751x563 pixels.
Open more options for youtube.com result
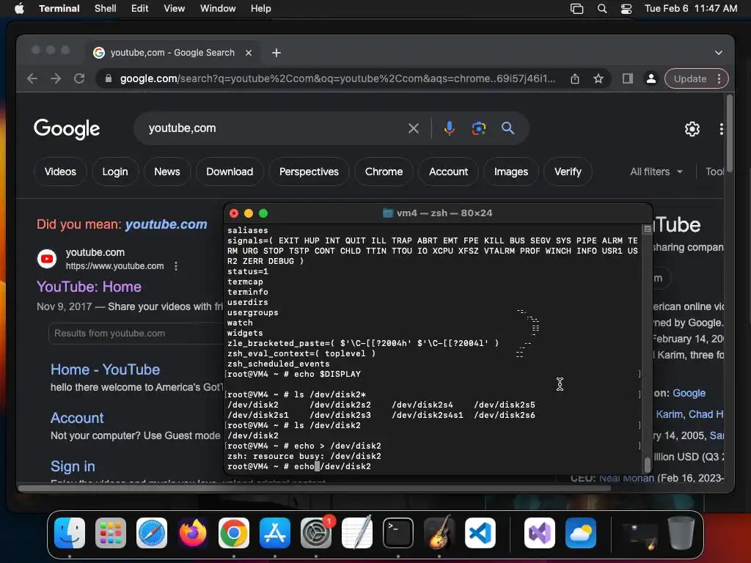coord(176,266)
